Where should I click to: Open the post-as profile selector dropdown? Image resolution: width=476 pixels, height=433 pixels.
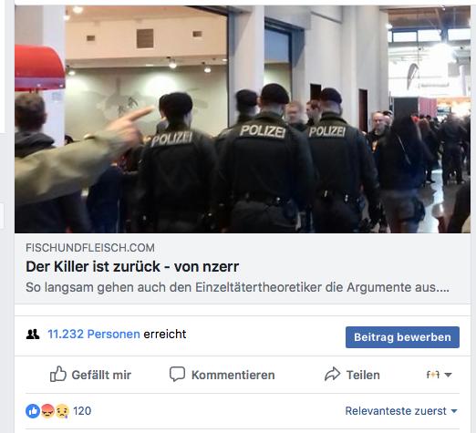pyautogui.click(x=439, y=375)
